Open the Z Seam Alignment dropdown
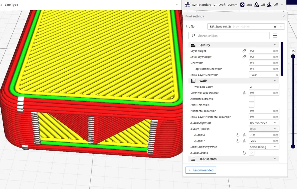Image resolution: width=297 pixels, height=189 pixels. pos(264,123)
